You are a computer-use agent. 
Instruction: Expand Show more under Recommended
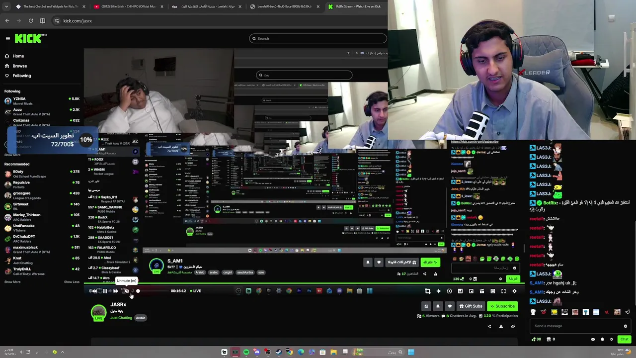point(12,282)
